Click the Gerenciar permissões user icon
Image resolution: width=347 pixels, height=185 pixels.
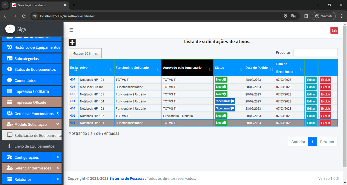[9, 168]
